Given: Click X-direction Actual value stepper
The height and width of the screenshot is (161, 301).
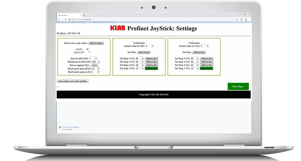Looking at the screenshot, I should 153,46.
